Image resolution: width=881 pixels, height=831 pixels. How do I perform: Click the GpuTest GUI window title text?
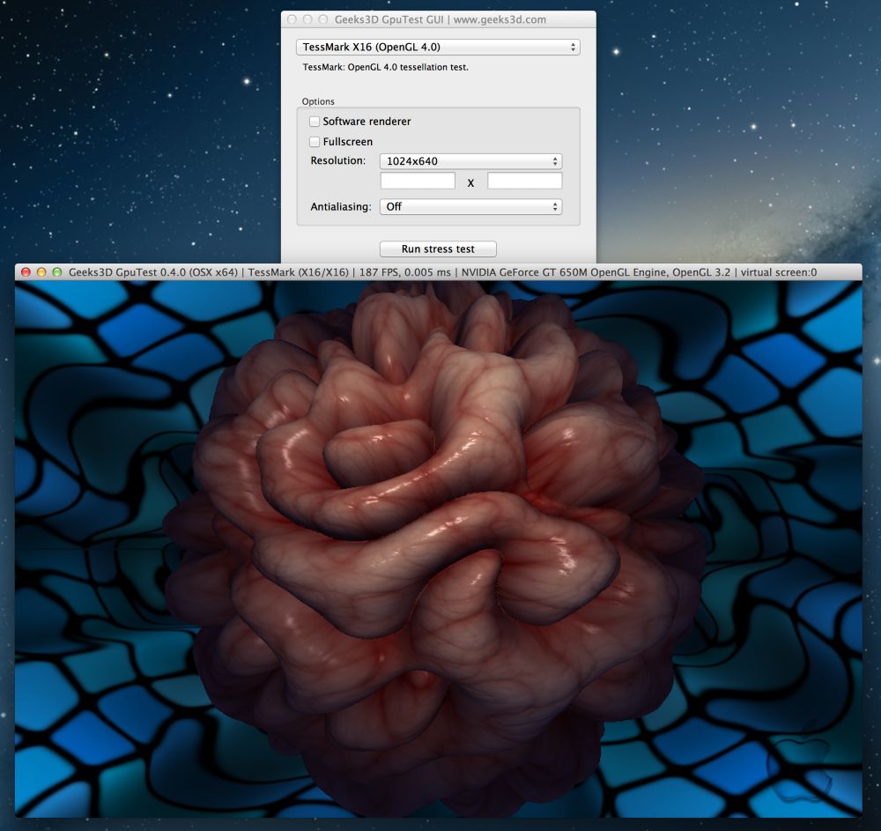tap(440, 19)
